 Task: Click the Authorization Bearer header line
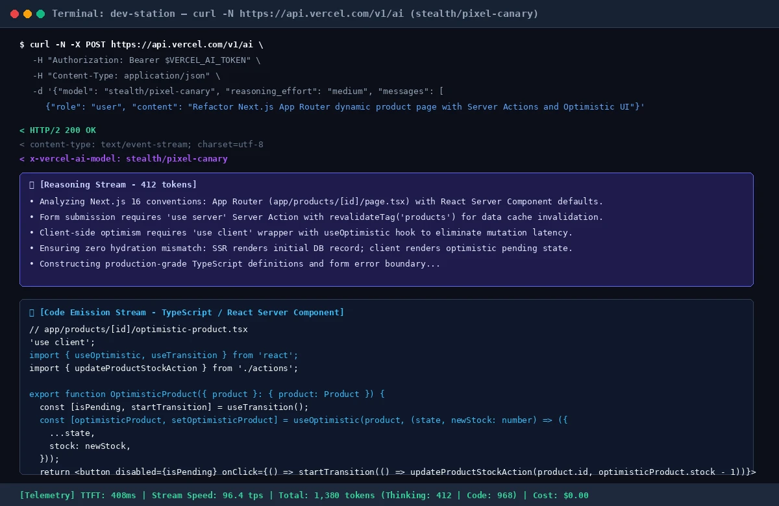pos(147,60)
